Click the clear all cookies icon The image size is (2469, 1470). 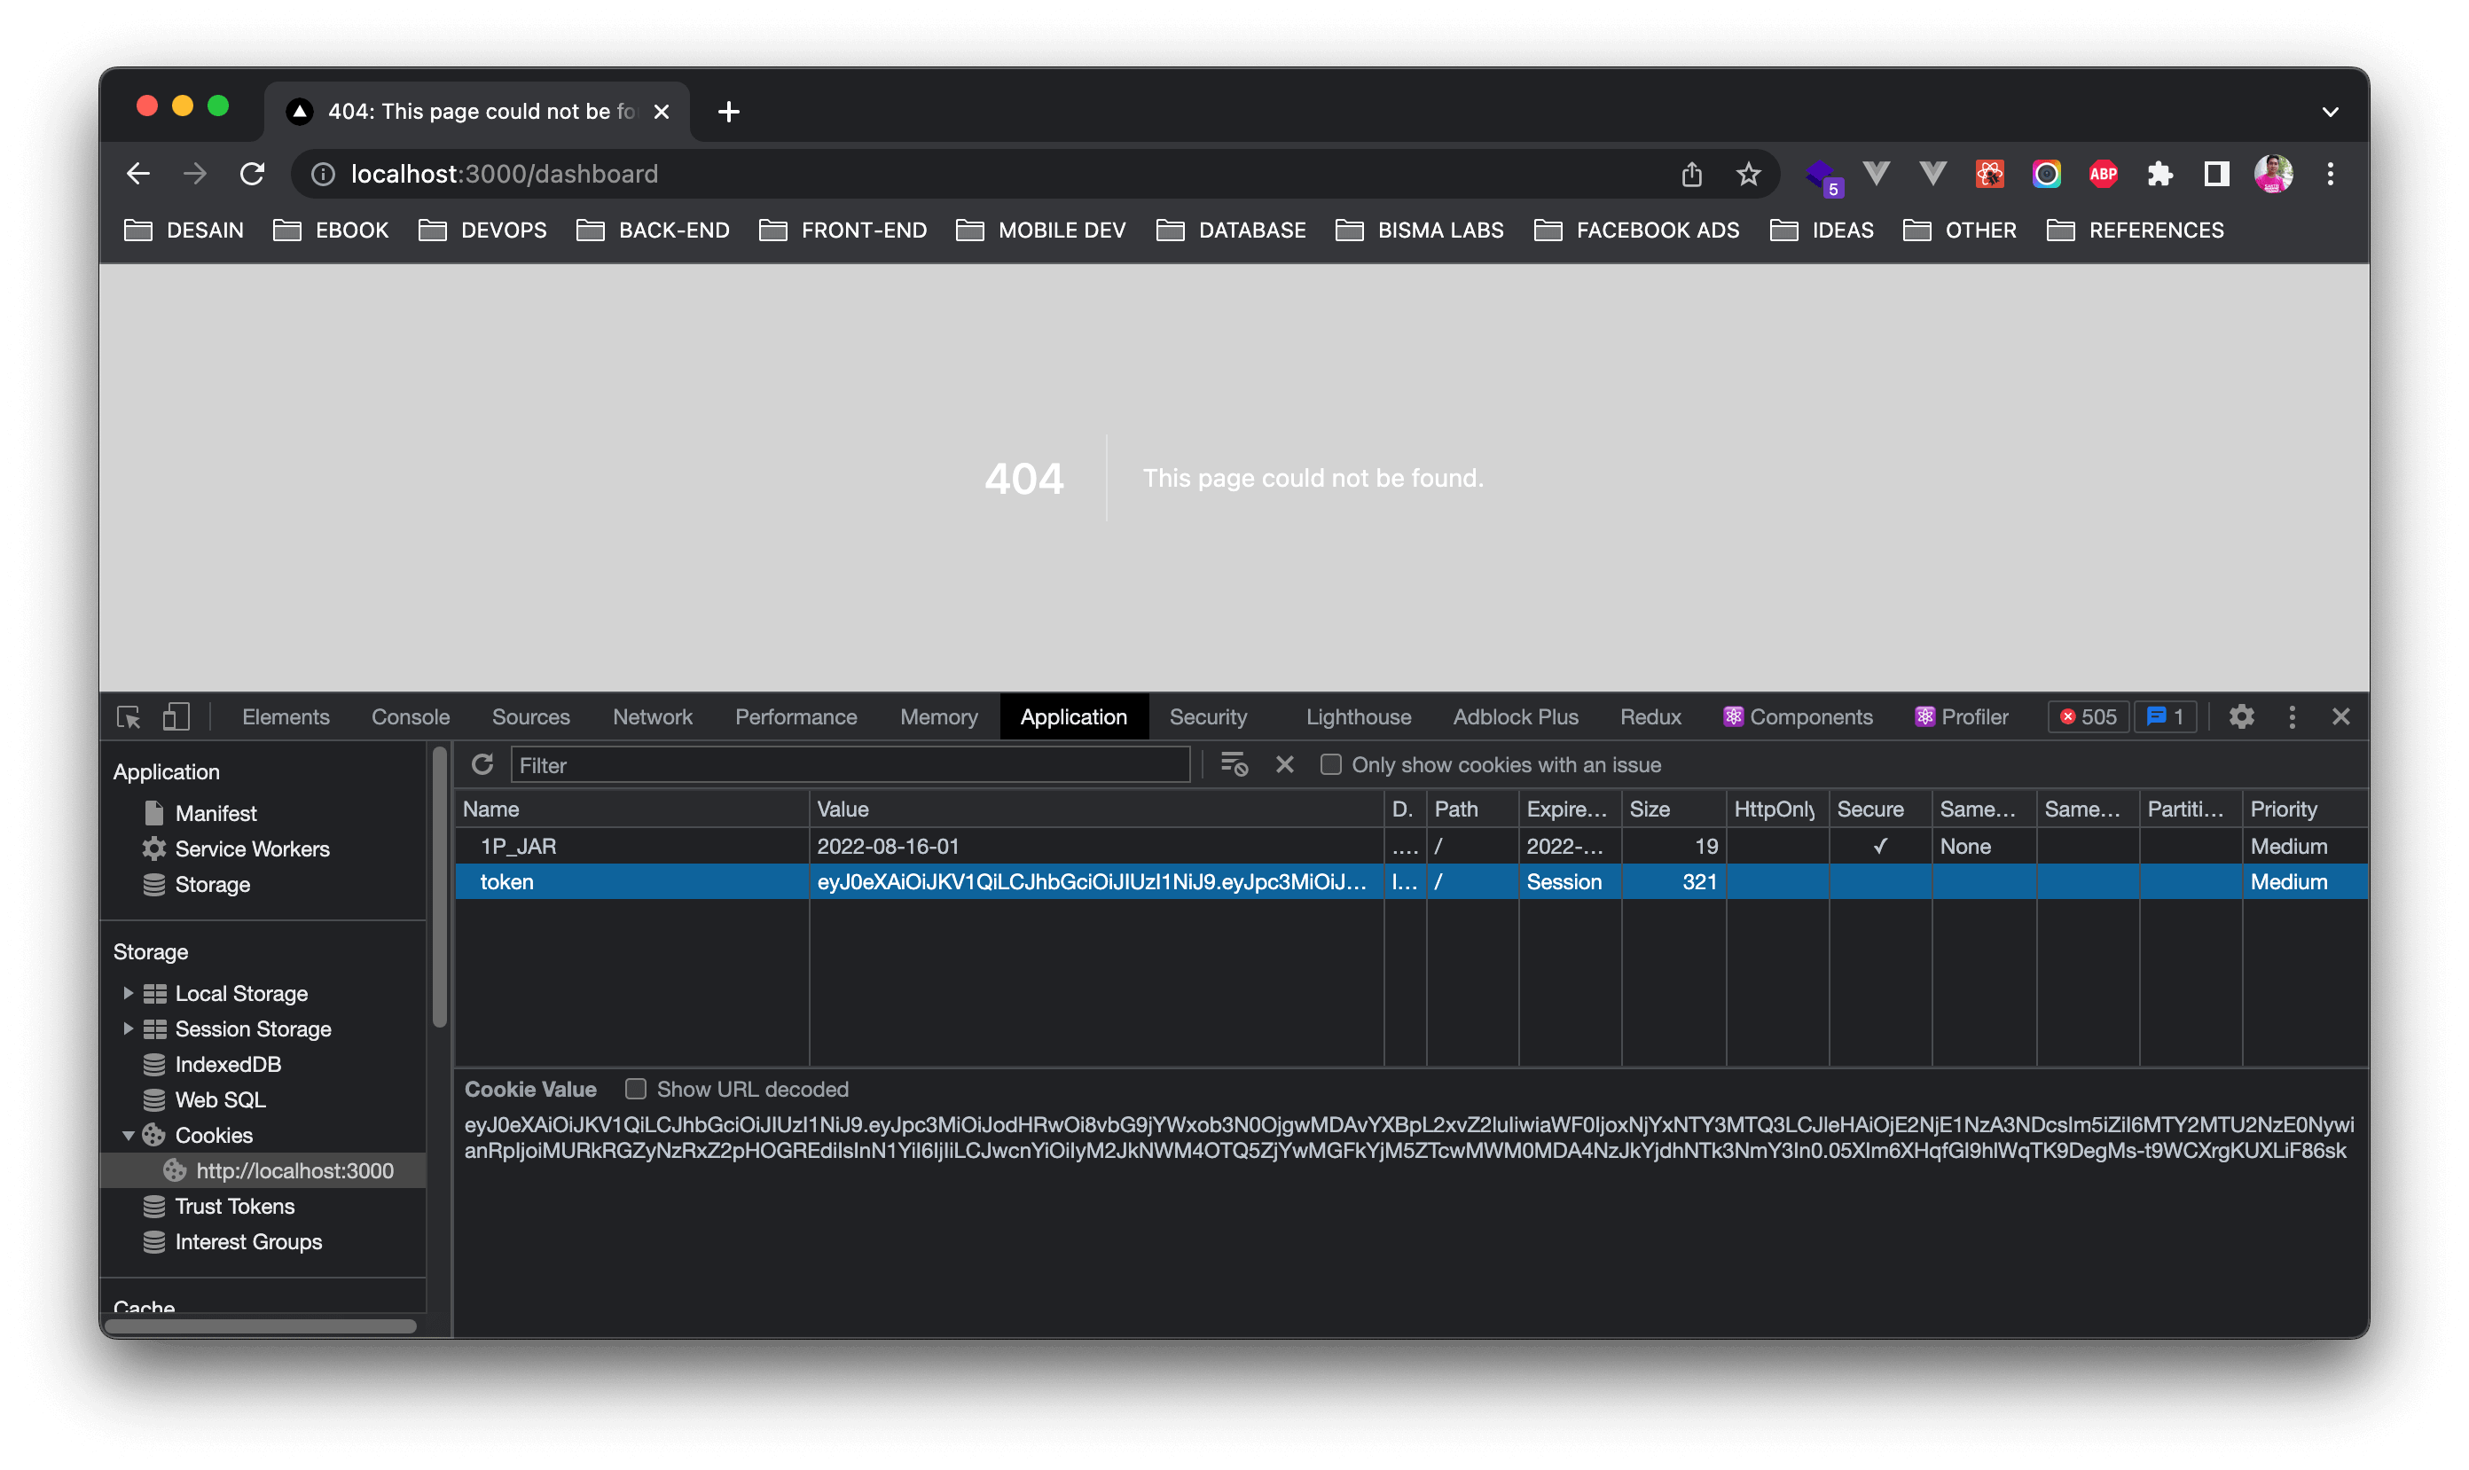click(x=1234, y=765)
